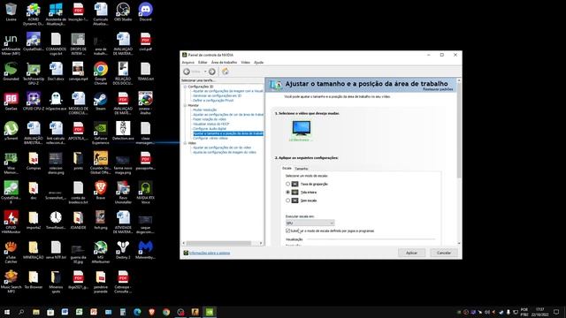Click the Back arrow in NVIDIA toolbar
This screenshot has height=318, width=566.
pyautogui.click(x=187, y=72)
